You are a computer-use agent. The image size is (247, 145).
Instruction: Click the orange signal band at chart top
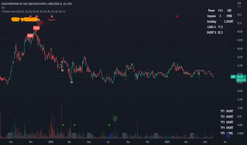[x=25, y=20]
